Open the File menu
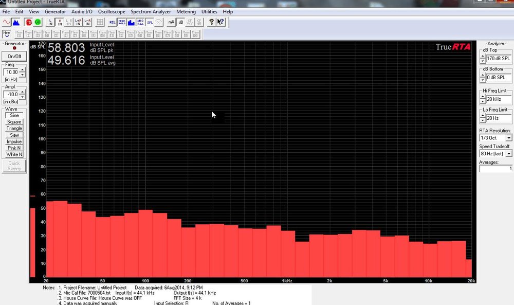Viewport: 514px width, 305px height. (6, 11)
